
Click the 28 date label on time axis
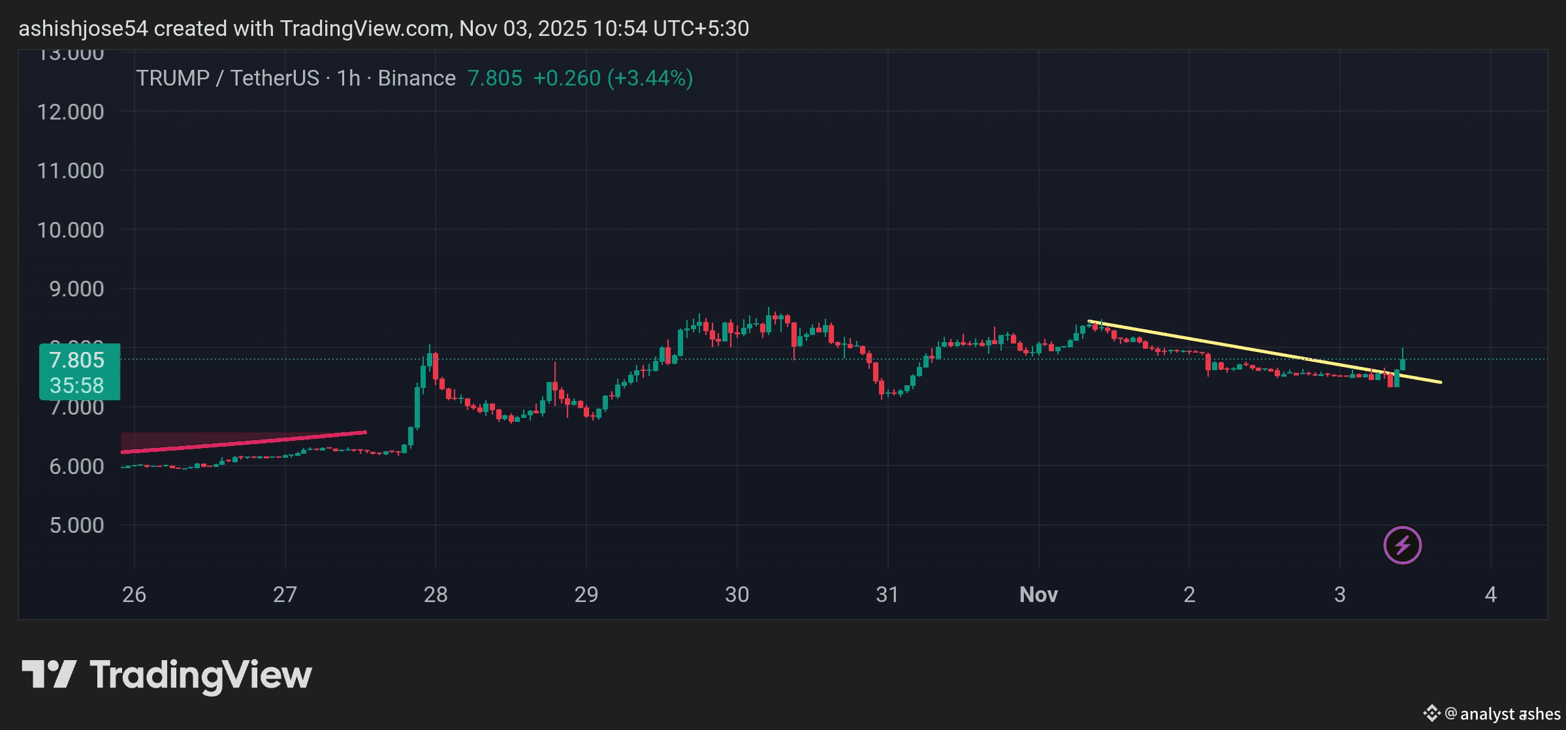[x=436, y=594]
